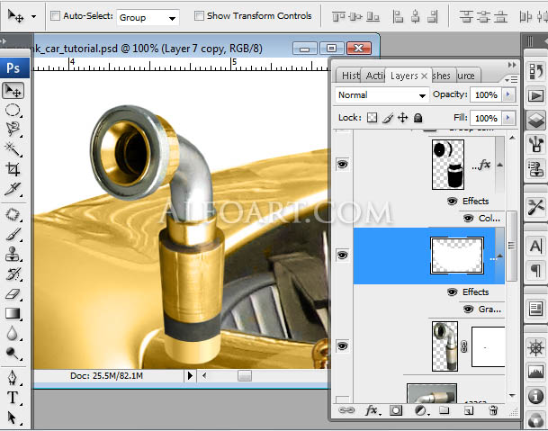Open the Actions play icon in dock

tap(535, 95)
